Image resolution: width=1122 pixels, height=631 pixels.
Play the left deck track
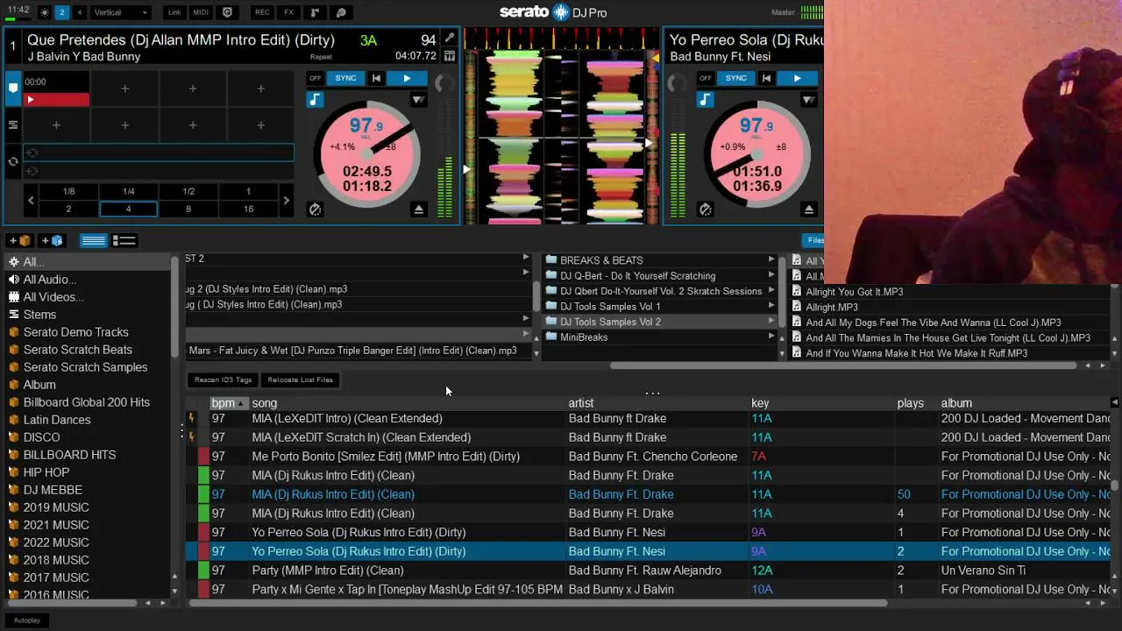[x=407, y=78]
